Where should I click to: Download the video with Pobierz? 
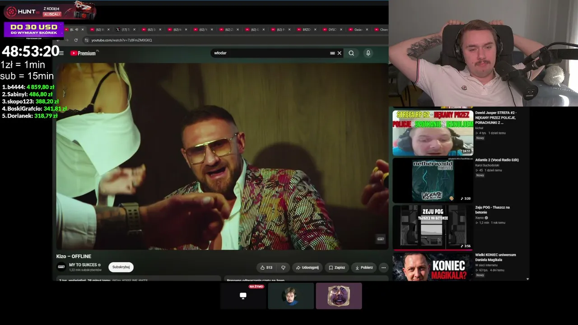pos(364,268)
